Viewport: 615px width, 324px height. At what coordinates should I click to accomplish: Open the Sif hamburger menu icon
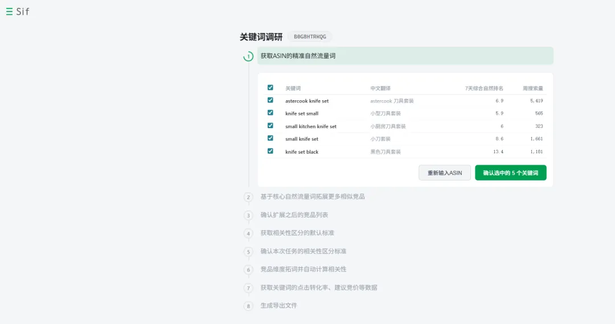point(9,11)
